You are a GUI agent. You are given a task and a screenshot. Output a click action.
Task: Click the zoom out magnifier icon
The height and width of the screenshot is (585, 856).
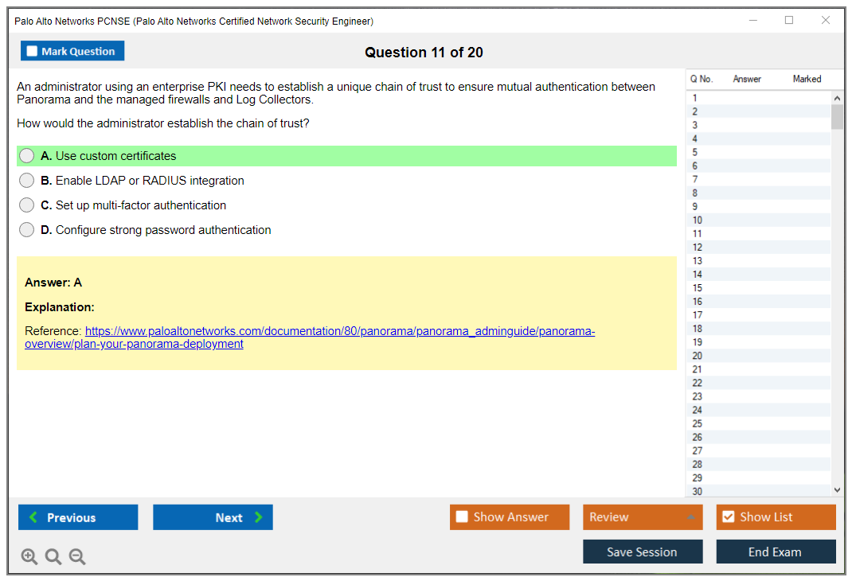tap(77, 557)
